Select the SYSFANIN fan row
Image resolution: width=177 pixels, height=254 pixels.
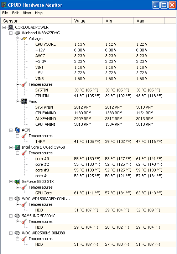click(105, 107)
